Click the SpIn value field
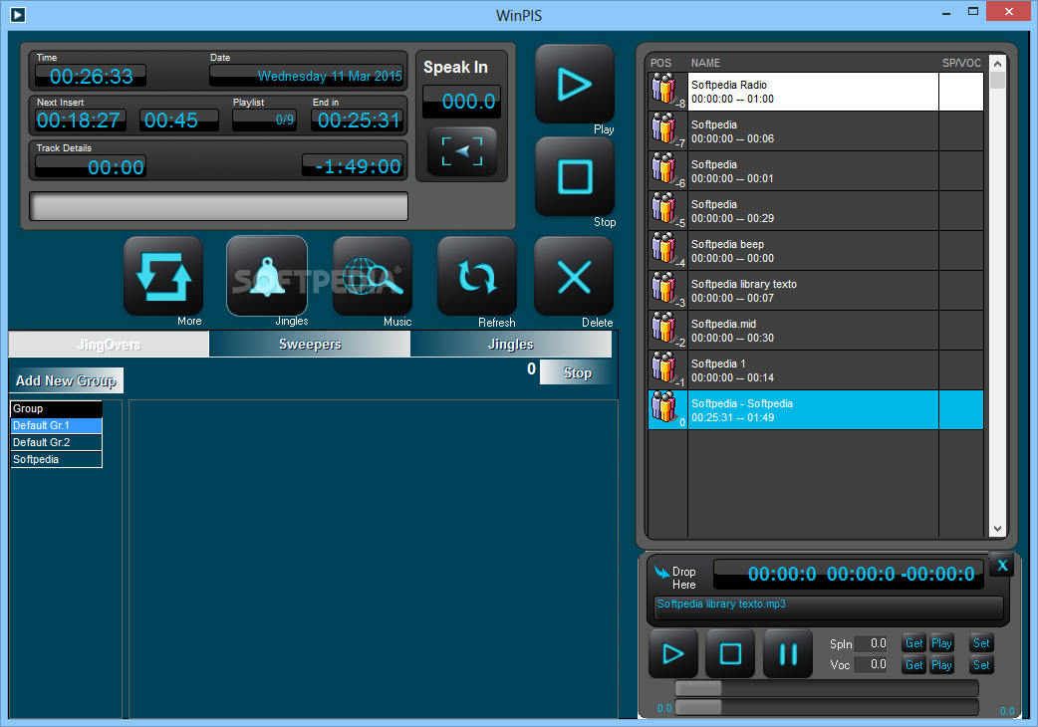Image resolution: width=1038 pixels, height=727 pixels. click(872, 643)
